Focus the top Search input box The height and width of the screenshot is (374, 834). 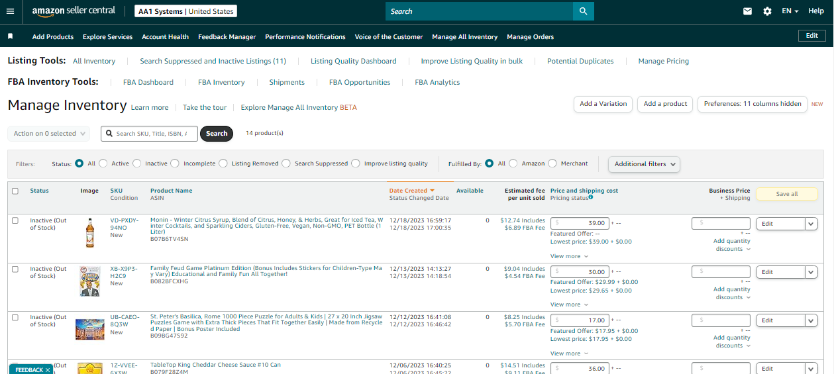tap(479, 11)
